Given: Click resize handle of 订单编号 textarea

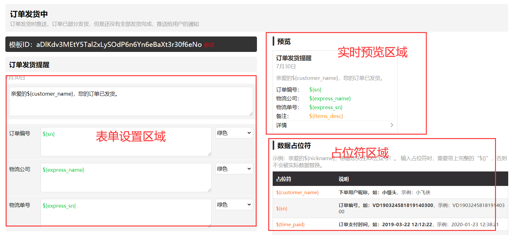Looking at the screenshot, I should tap(209, 154).
